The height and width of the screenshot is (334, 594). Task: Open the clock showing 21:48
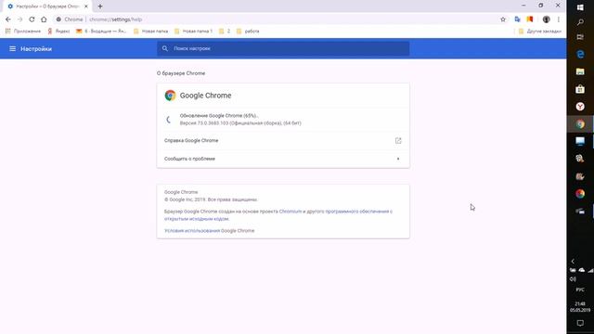[x=580, y=307]
